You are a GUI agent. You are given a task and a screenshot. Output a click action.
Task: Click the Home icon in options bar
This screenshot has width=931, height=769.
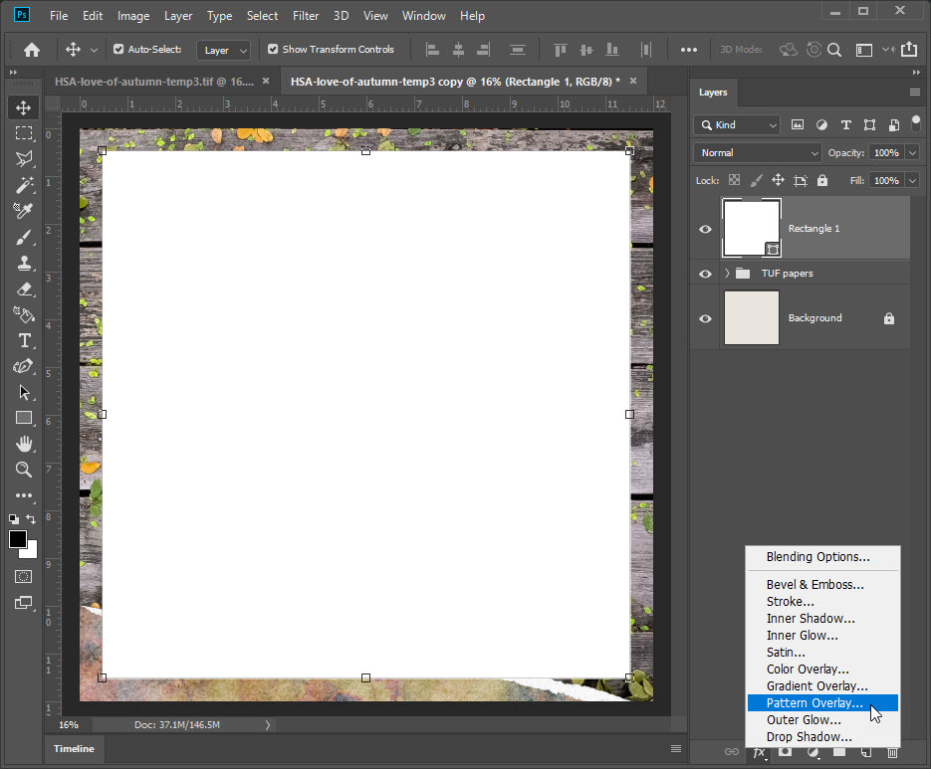point(32,50)
